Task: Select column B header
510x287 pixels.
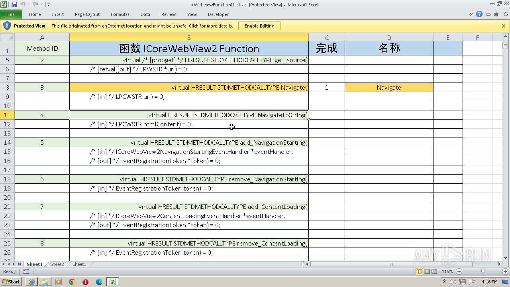Action: [189, 37]
